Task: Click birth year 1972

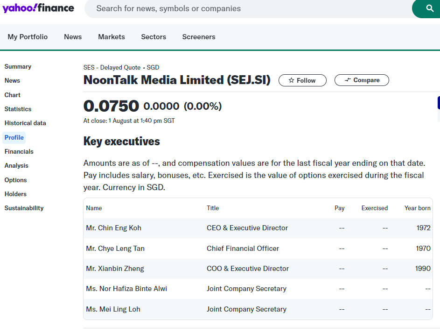Action: tap(424, 228)
